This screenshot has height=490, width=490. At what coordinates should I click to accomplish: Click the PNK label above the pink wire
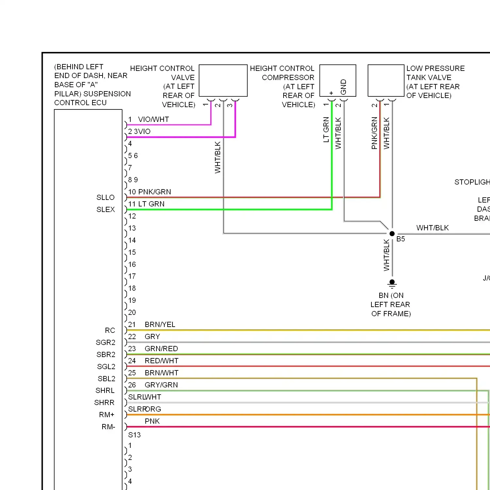coord(152,421)
